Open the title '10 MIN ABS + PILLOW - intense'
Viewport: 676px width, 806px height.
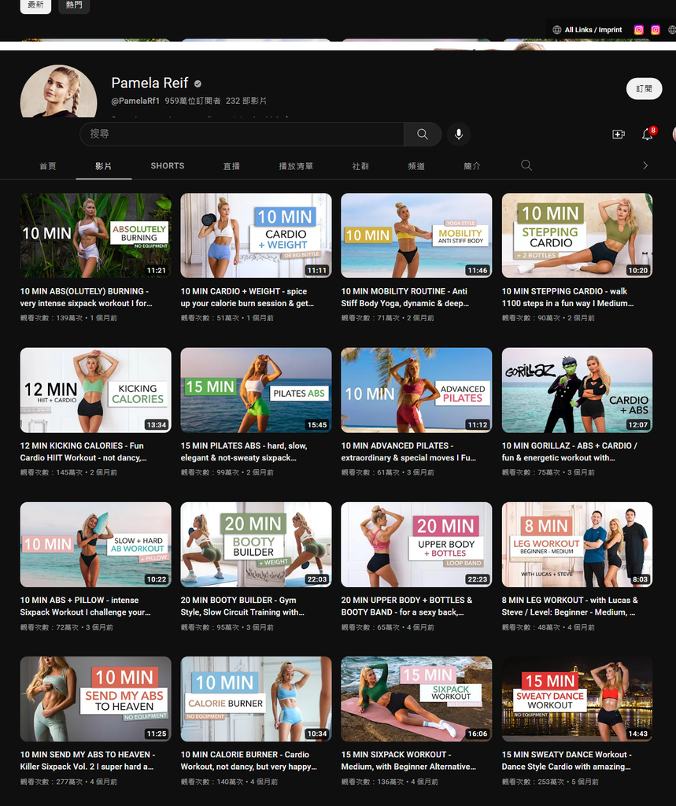[85, 606]
